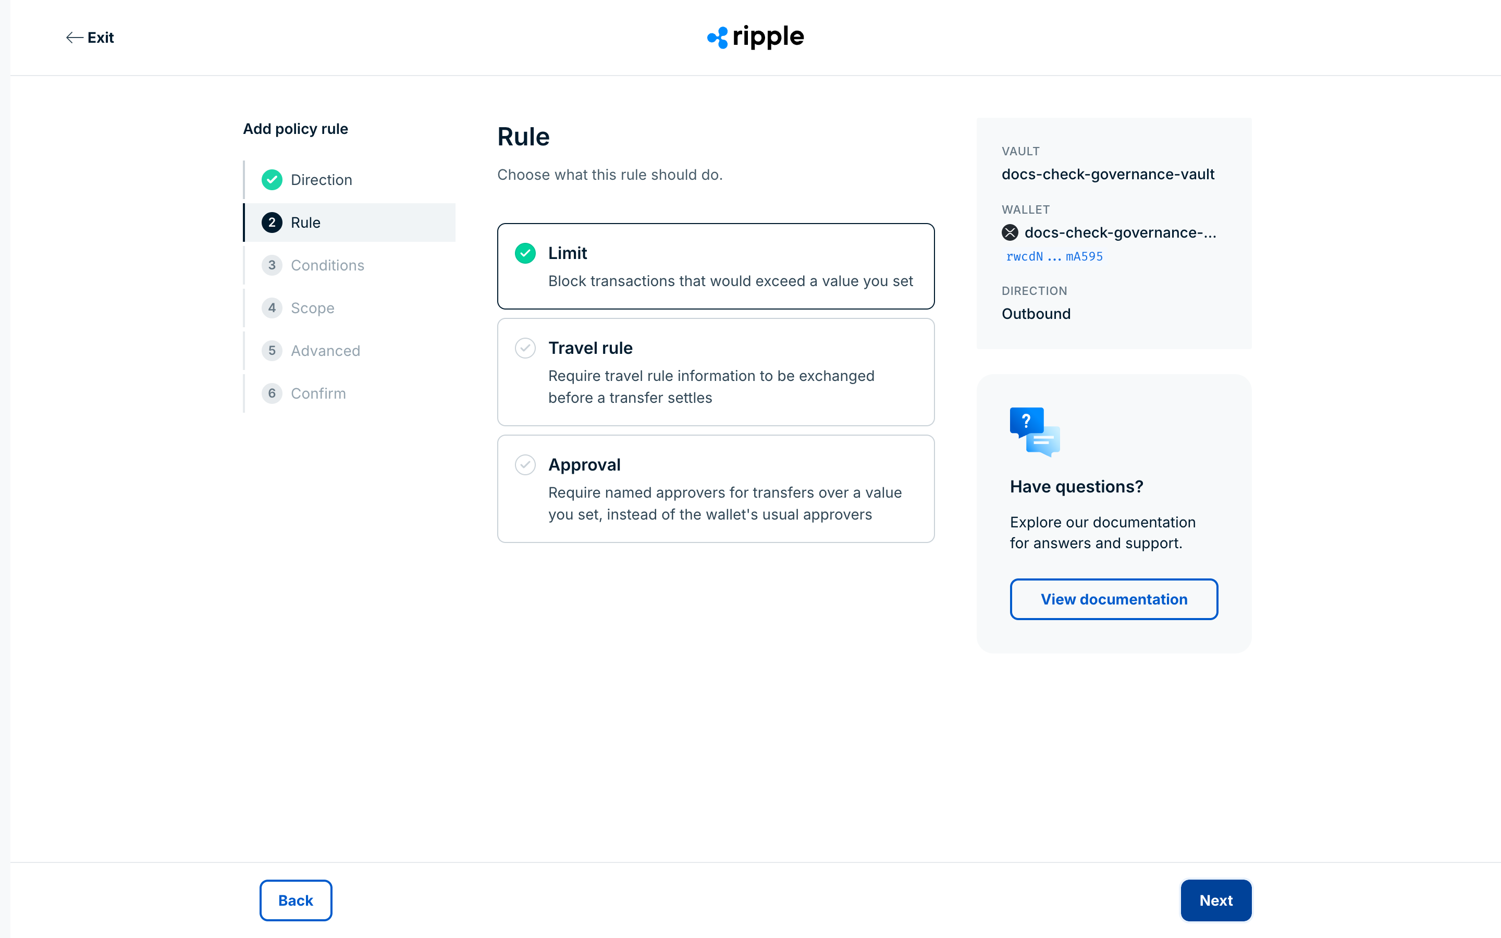Click the vault name docs-check-governance-vault
The image size is (1501, 938).
(x=1108, y=175)
